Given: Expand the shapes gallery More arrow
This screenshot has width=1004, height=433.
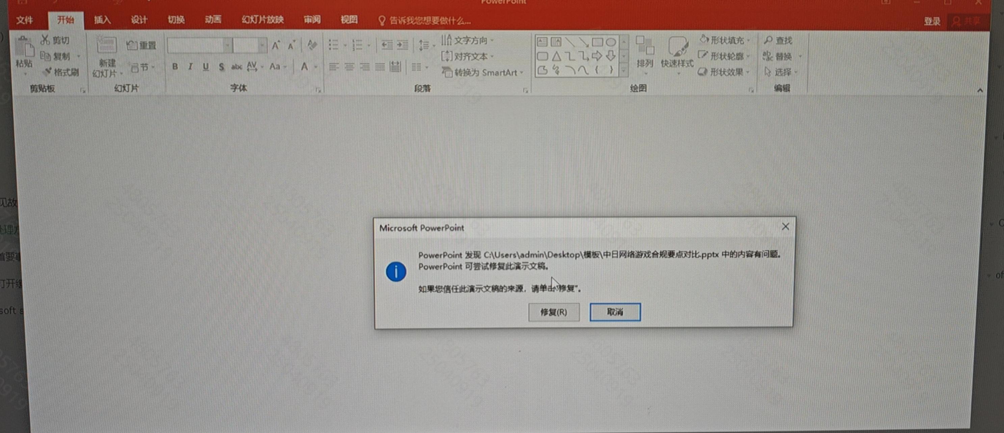Looking at the screenshot, I should [624, 71].
